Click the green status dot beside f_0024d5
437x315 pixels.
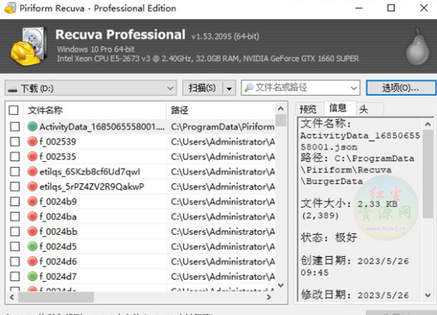point(32,247)
